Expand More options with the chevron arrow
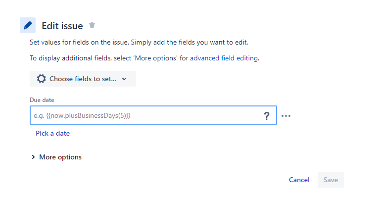381x201 pixels. click(x=33, y=157)
